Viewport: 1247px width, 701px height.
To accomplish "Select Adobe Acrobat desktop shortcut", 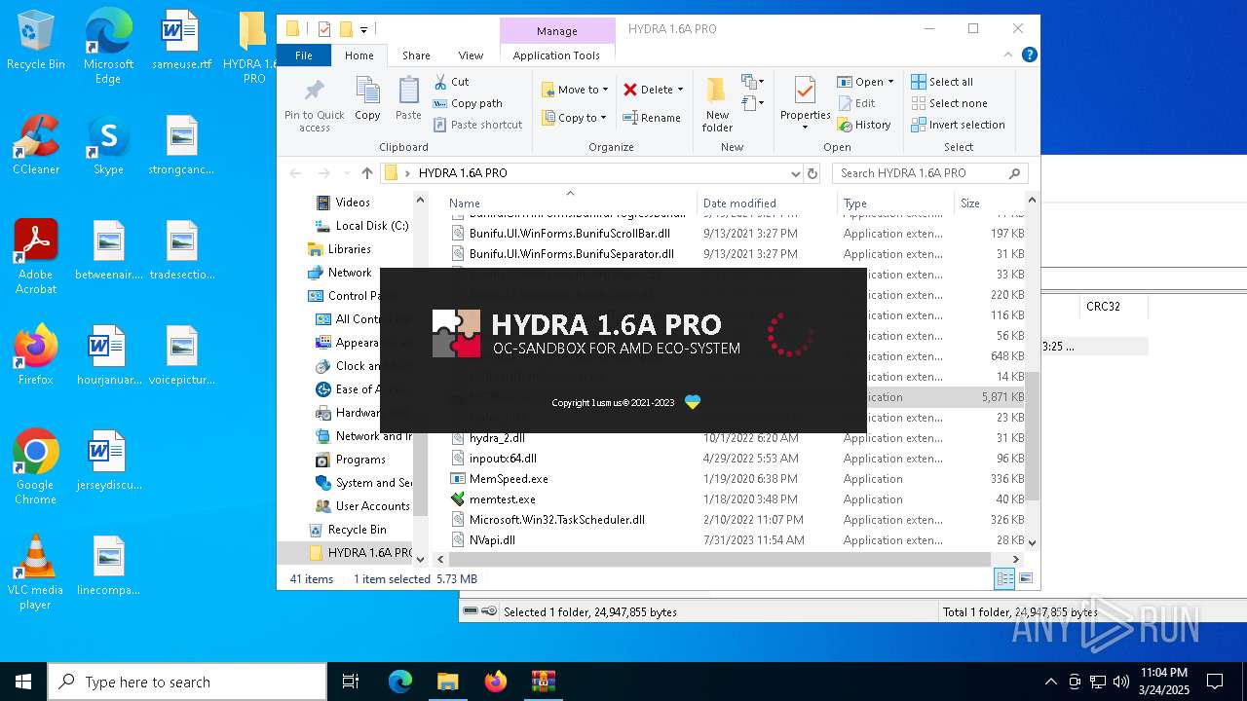I will click(x=36, y=256).
